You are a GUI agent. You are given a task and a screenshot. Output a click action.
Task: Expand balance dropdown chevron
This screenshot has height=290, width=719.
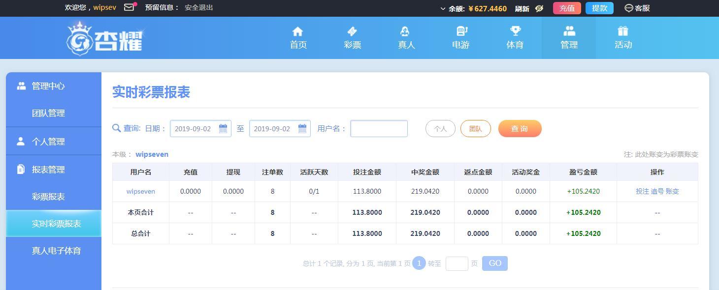coord(443,8)
